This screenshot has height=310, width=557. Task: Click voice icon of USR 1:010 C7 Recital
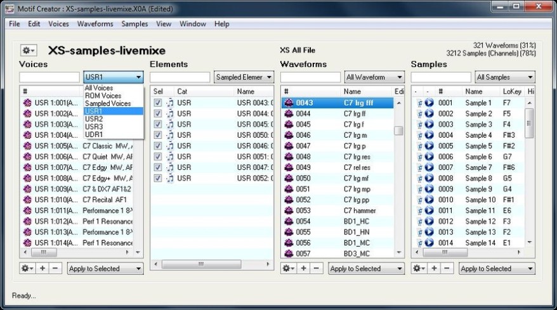pos(27,200)
